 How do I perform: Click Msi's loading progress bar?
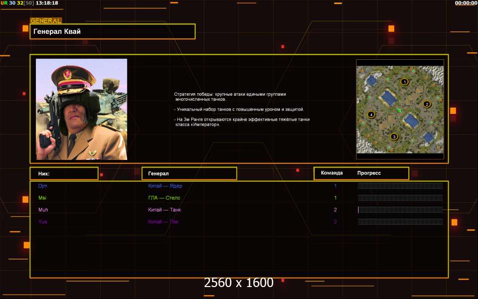pyautogui.click(x=400, y=198)
